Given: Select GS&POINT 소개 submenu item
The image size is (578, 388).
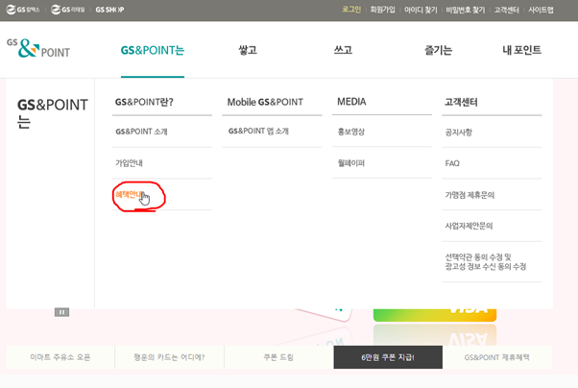Looking at the screenshot, I should coord(141,132).
